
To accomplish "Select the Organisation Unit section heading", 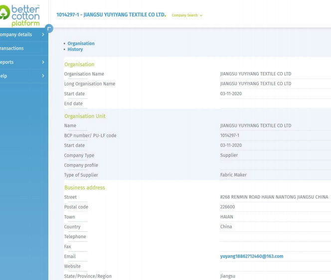I will [85, 116].
